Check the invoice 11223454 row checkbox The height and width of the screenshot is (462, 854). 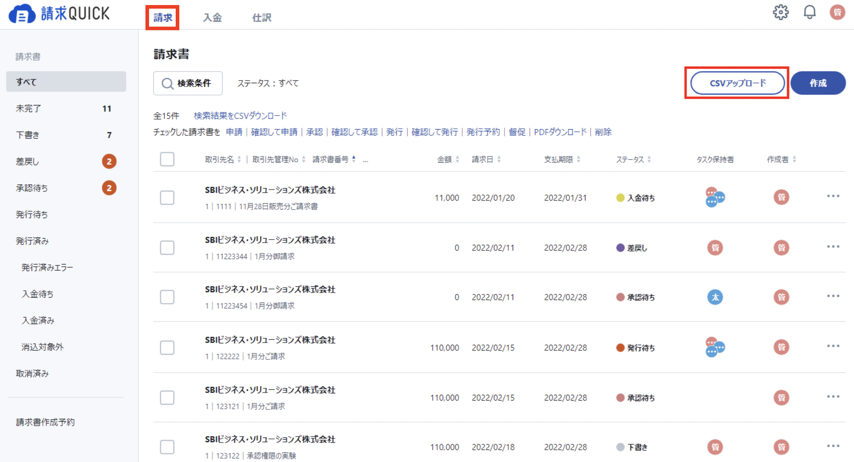167,297
